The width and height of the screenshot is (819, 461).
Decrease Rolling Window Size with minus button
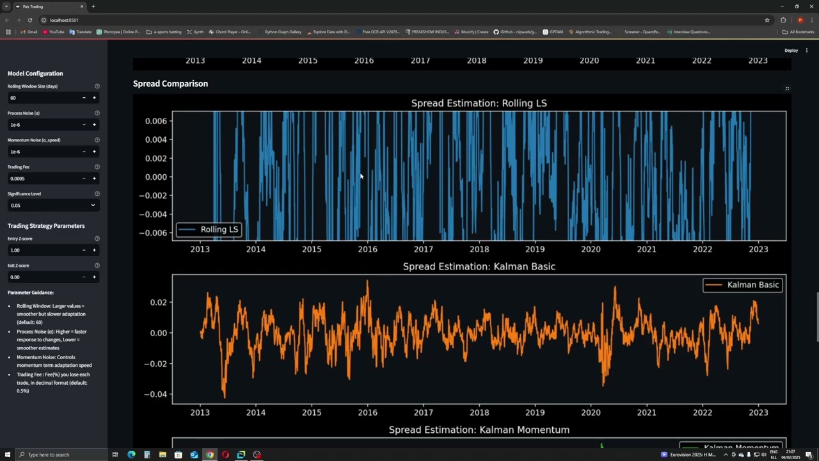[x=84, y=98]
